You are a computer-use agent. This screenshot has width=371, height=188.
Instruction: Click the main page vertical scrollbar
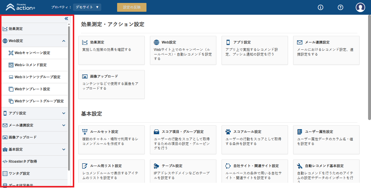click(x=369, y=67)
